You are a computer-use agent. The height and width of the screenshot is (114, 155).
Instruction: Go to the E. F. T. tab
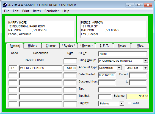click(x=104, y=46)
